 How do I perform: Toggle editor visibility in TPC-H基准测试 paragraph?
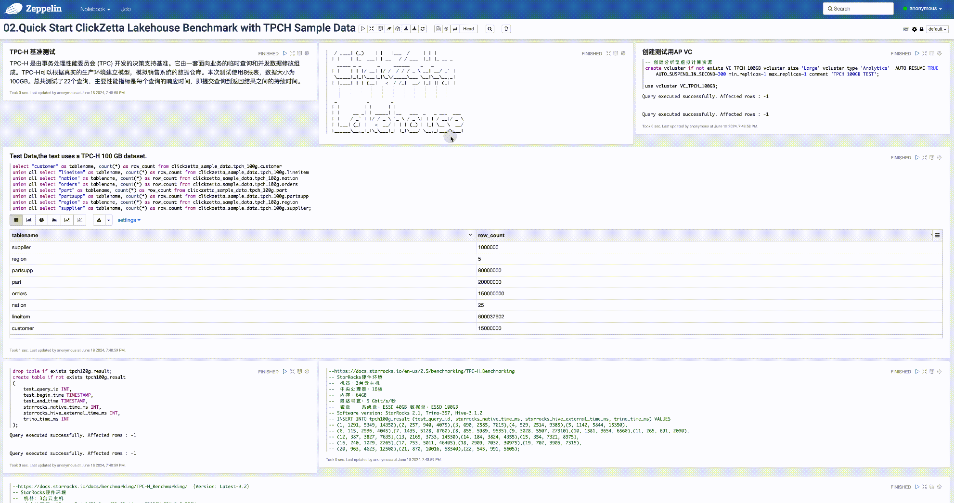(292, 53)
